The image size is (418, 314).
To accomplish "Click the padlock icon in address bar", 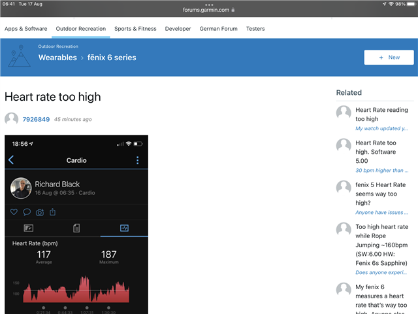I will point(233,10).
